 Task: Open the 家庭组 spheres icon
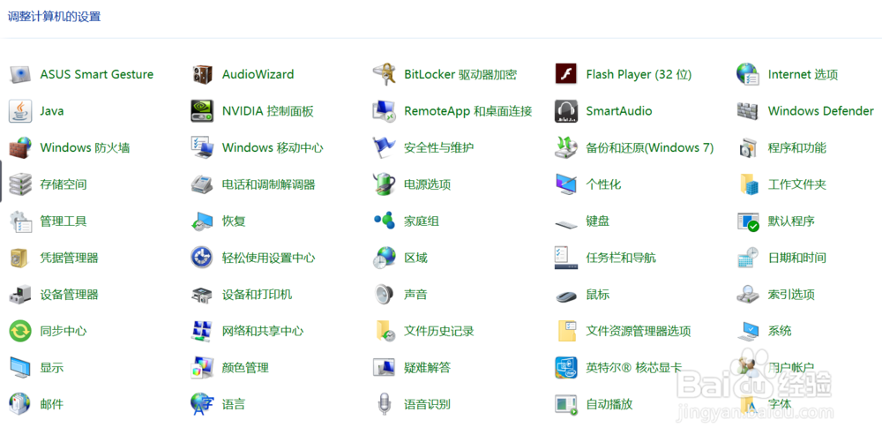[385, 221]
